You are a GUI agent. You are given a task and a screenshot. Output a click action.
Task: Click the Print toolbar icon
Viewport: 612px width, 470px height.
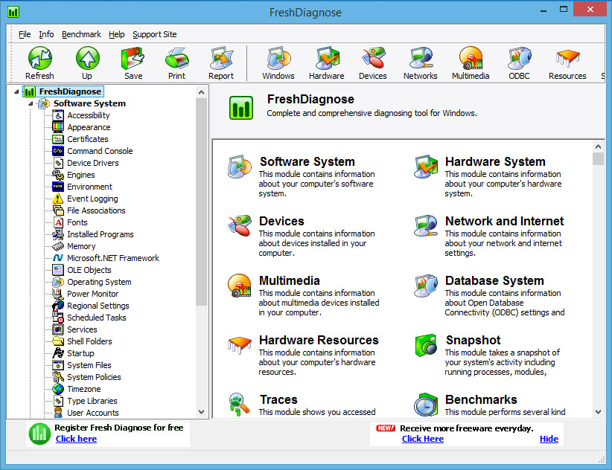click(176, 59)
